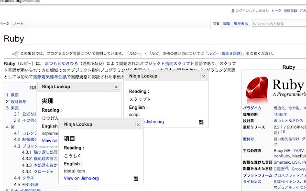Image resolution: width=306 pixels, height=191 pixels.
Task: Select the 編集 tab
Action: [x=227, y=24]
